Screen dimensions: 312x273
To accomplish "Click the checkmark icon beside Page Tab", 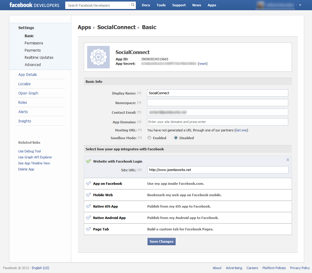I will click(89, 229).
